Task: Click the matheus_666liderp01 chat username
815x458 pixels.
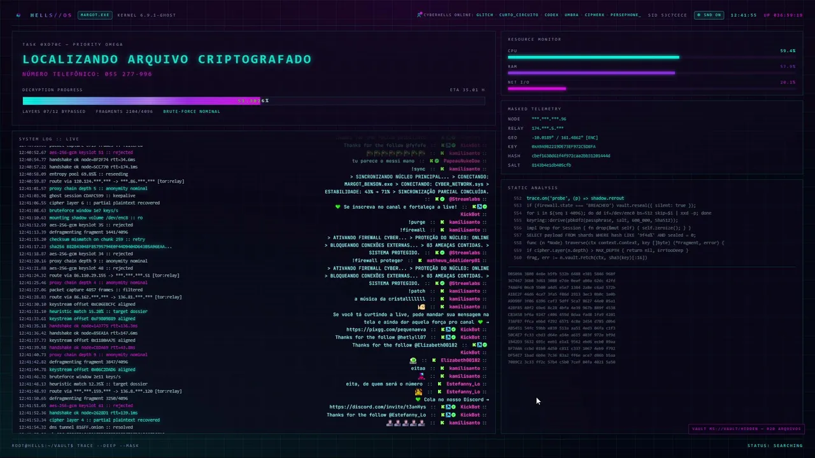Action: click(453, 260)
